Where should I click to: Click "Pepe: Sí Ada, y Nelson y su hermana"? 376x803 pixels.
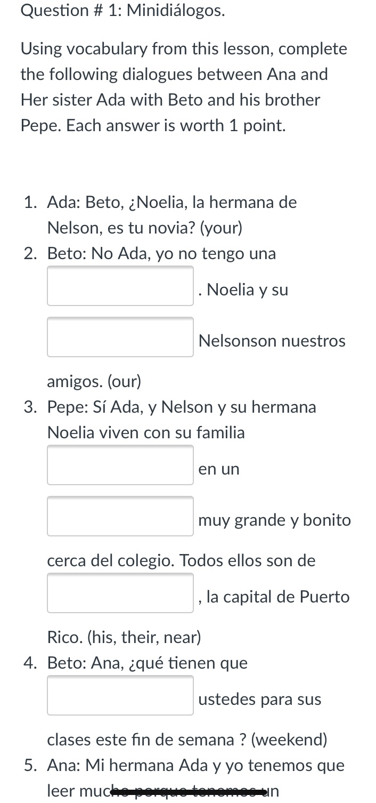tap(182, 407)
